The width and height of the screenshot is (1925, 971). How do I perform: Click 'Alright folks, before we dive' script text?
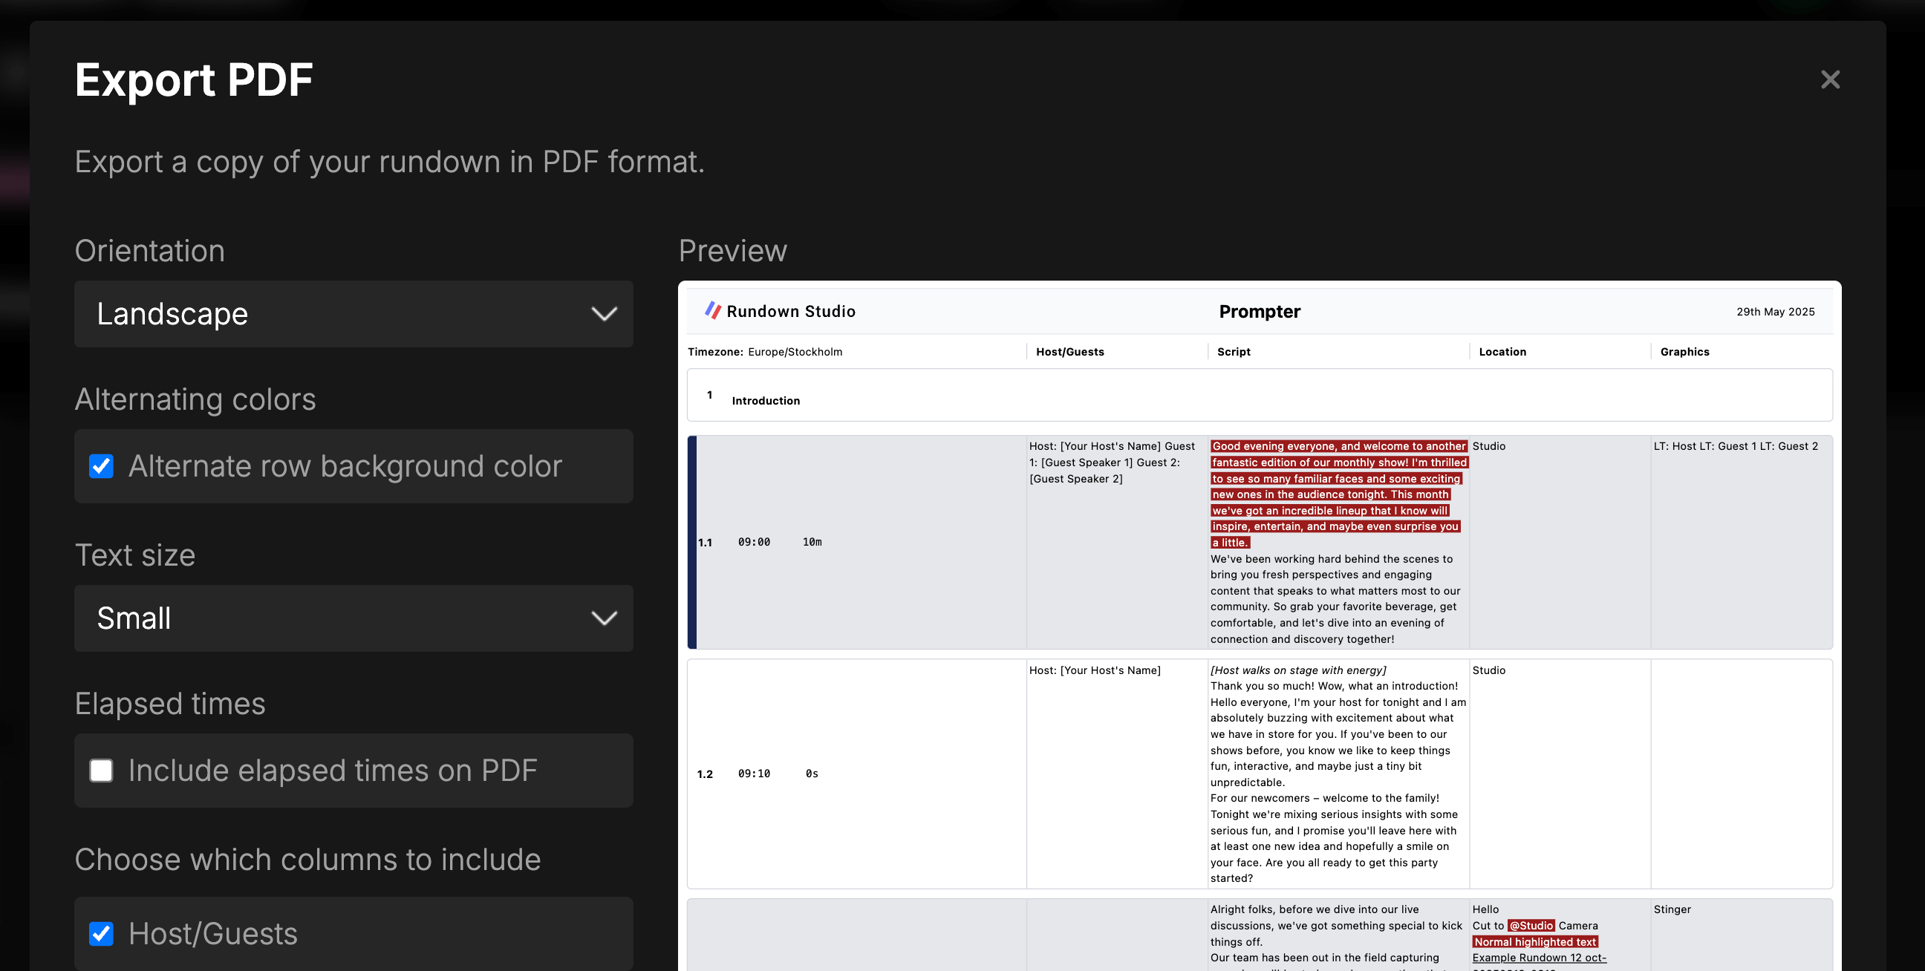tap(1336, 926)
